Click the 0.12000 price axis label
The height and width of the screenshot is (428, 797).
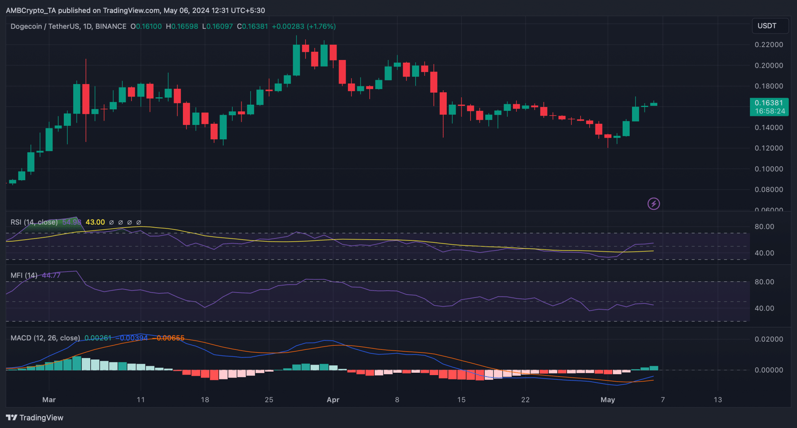click(769, 148)
